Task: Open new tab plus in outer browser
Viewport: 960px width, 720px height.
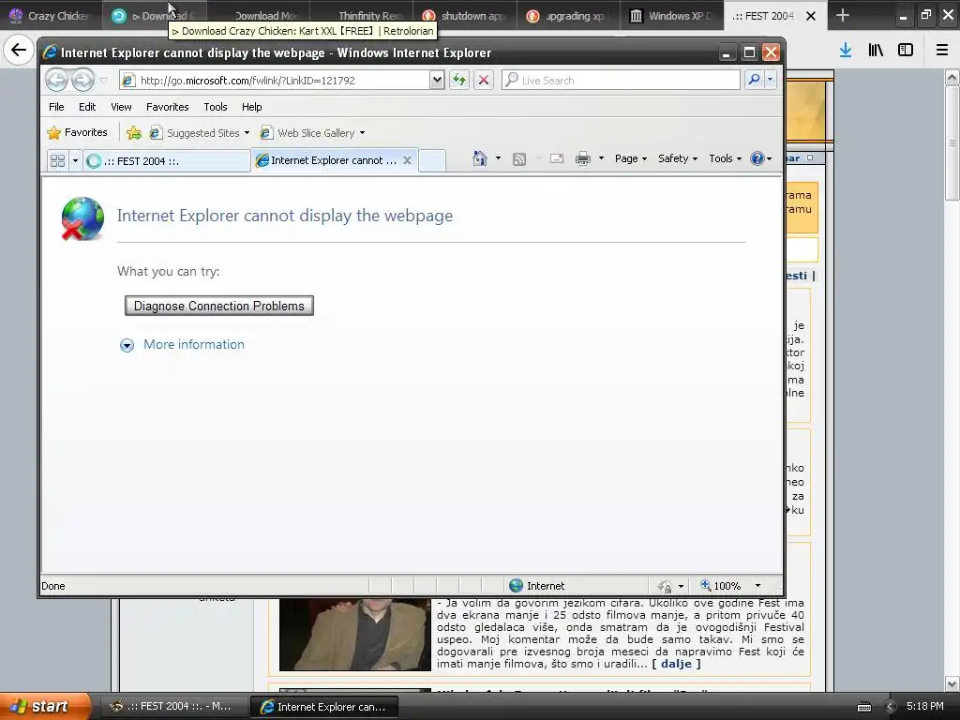Action: coord(843,15)
